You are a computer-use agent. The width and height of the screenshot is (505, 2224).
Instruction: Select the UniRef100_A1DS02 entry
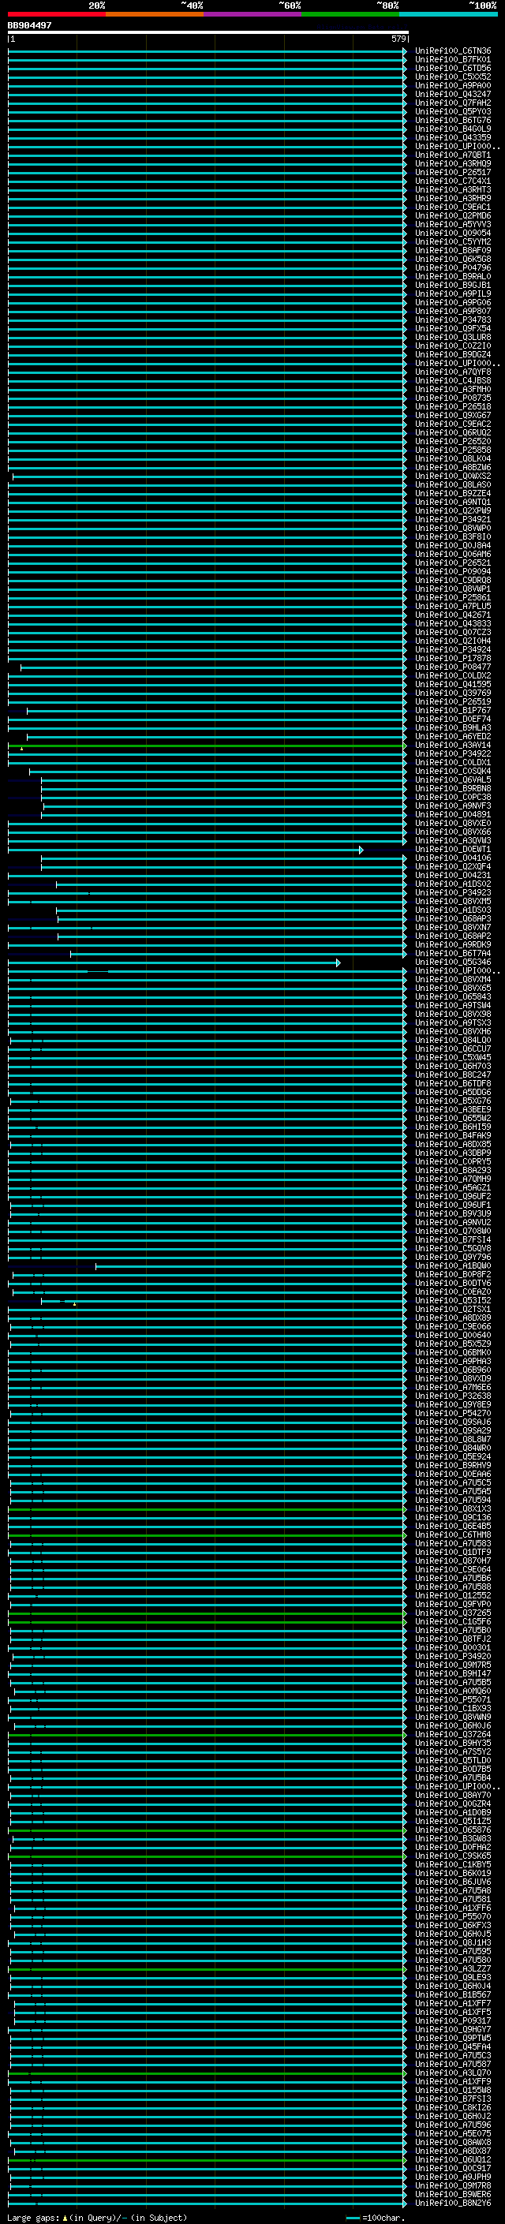pyautogui.click(x=453, y=884)
